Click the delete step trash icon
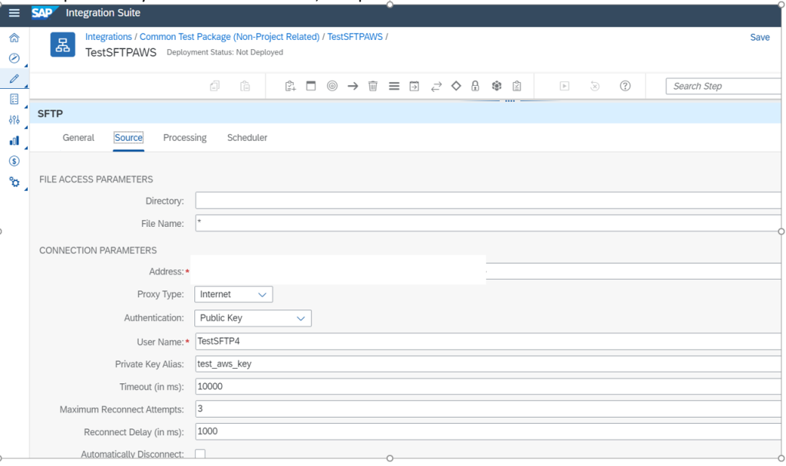 coord(373,86)
